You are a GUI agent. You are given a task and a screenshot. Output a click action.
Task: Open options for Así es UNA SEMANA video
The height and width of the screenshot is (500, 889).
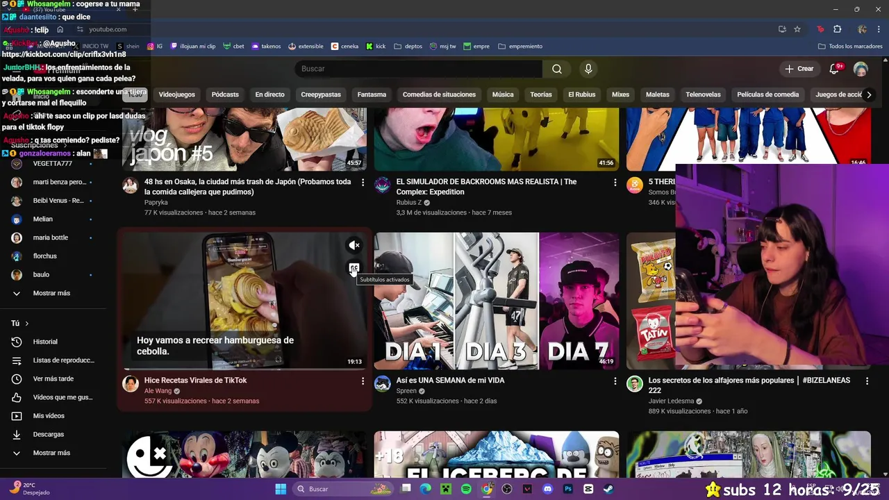(x=615, y=381)
